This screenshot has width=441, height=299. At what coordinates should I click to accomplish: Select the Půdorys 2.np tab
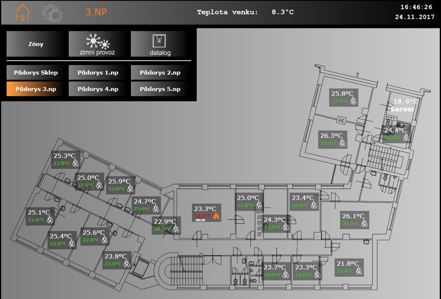pos(160,73)
